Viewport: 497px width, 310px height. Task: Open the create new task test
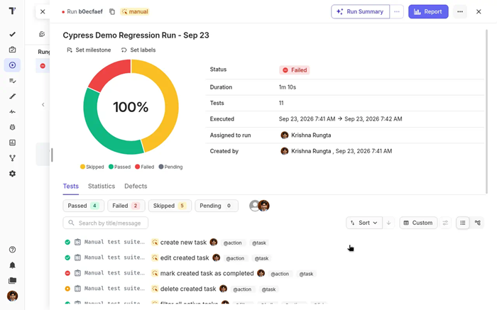pos(183,243)
